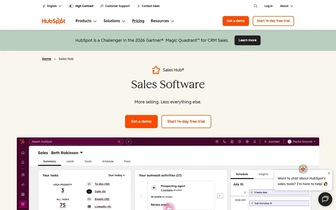Expand the About menu
Viewport: 336px width, 210px height.
coord(287,6)
